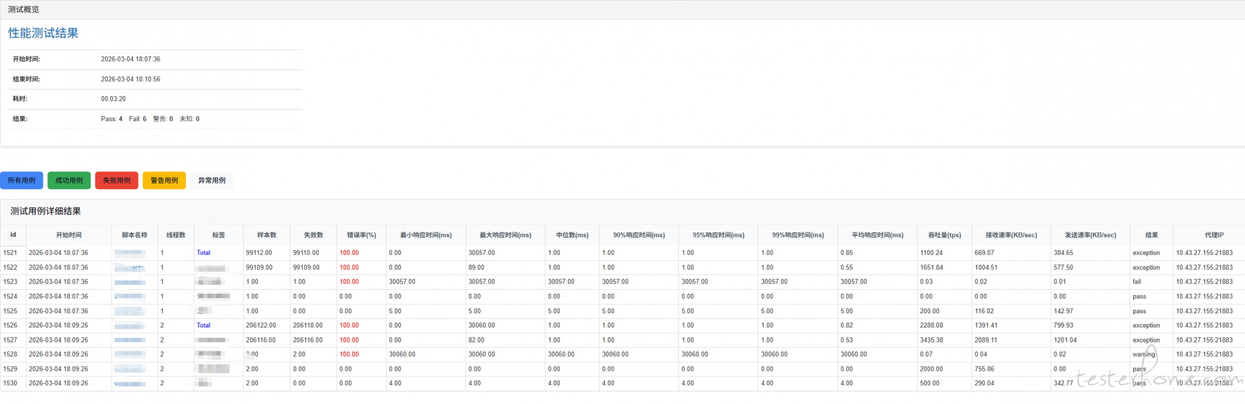Click the 平均响应时间(ms) column header
The image size is (1245, 404).
[877, 235]
